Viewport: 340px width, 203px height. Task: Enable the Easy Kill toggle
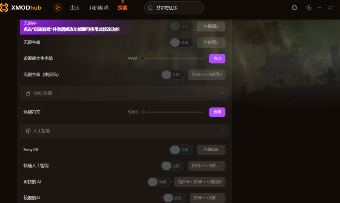[x=181, y=150]
